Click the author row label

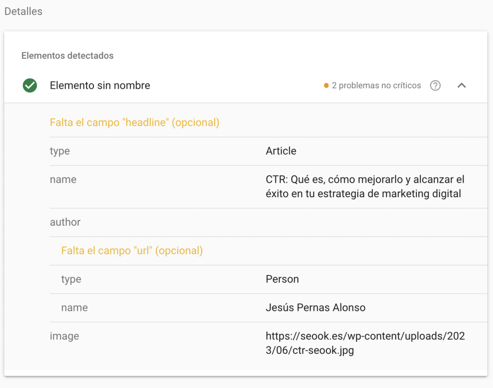point(65,223)
